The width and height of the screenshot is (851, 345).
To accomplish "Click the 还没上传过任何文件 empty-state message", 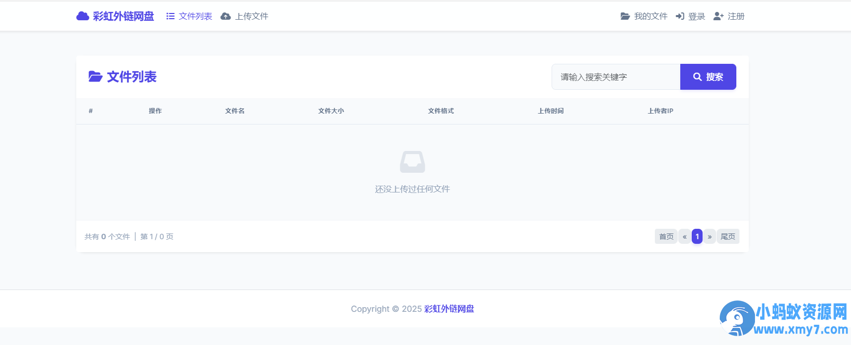I will point(413,189).
